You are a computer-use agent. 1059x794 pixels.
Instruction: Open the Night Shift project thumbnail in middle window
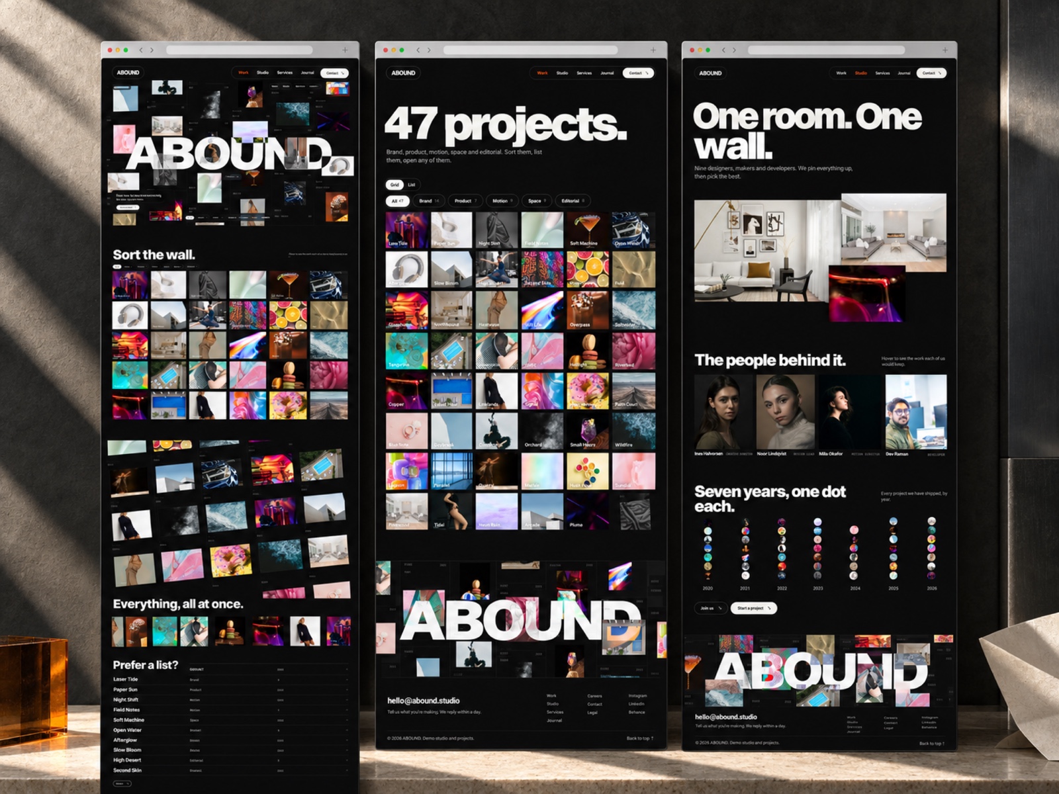pyautogui.click(x=497, y=230)
